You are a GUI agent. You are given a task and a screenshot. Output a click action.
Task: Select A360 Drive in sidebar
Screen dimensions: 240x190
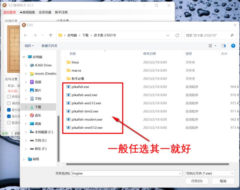coord(43,65)
